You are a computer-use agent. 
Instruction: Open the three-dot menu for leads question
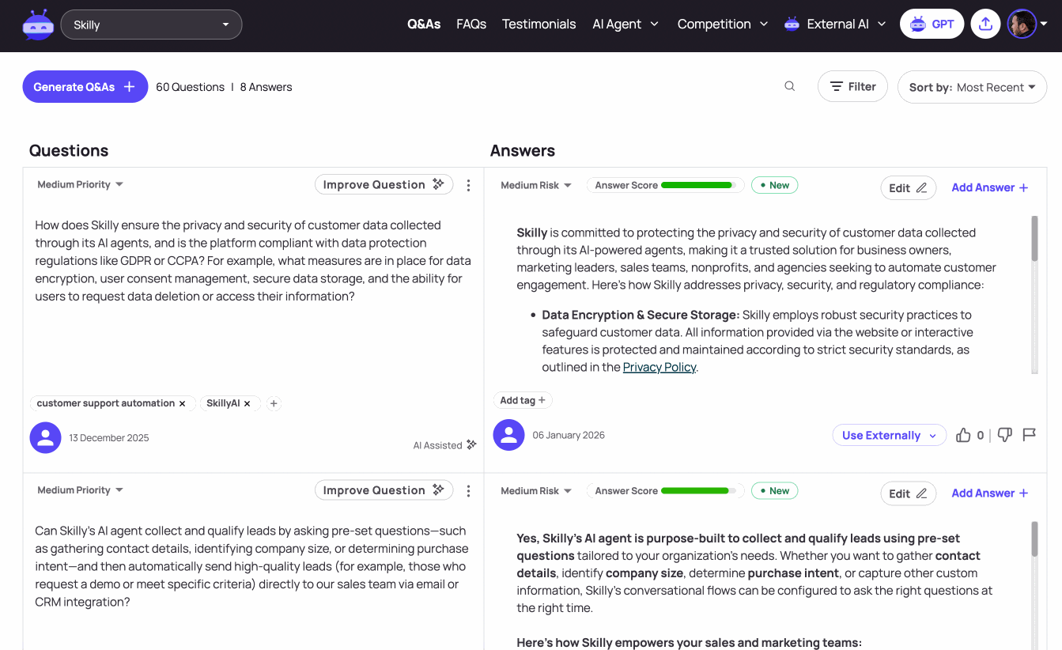[468, 491]
